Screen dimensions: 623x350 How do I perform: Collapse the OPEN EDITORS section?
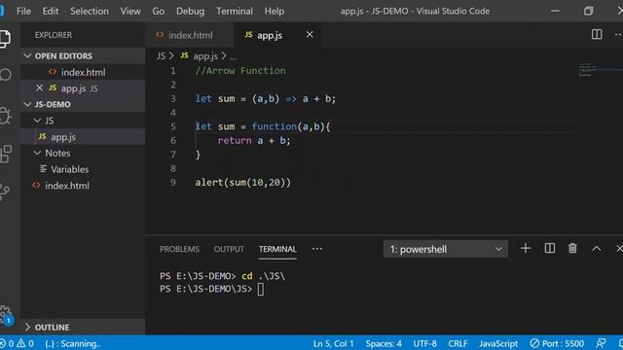(x=83, y=56)
